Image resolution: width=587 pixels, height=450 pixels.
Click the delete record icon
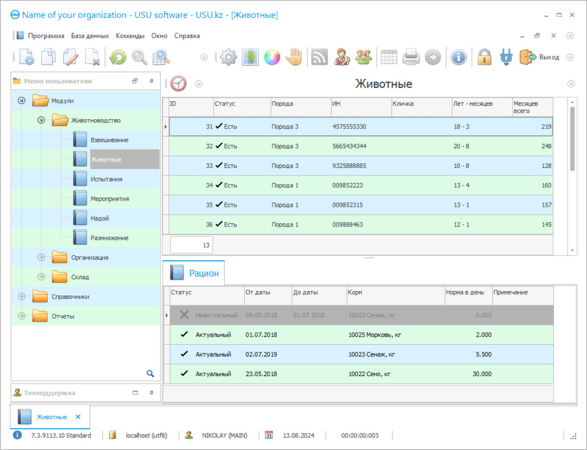tap(92, 57)
